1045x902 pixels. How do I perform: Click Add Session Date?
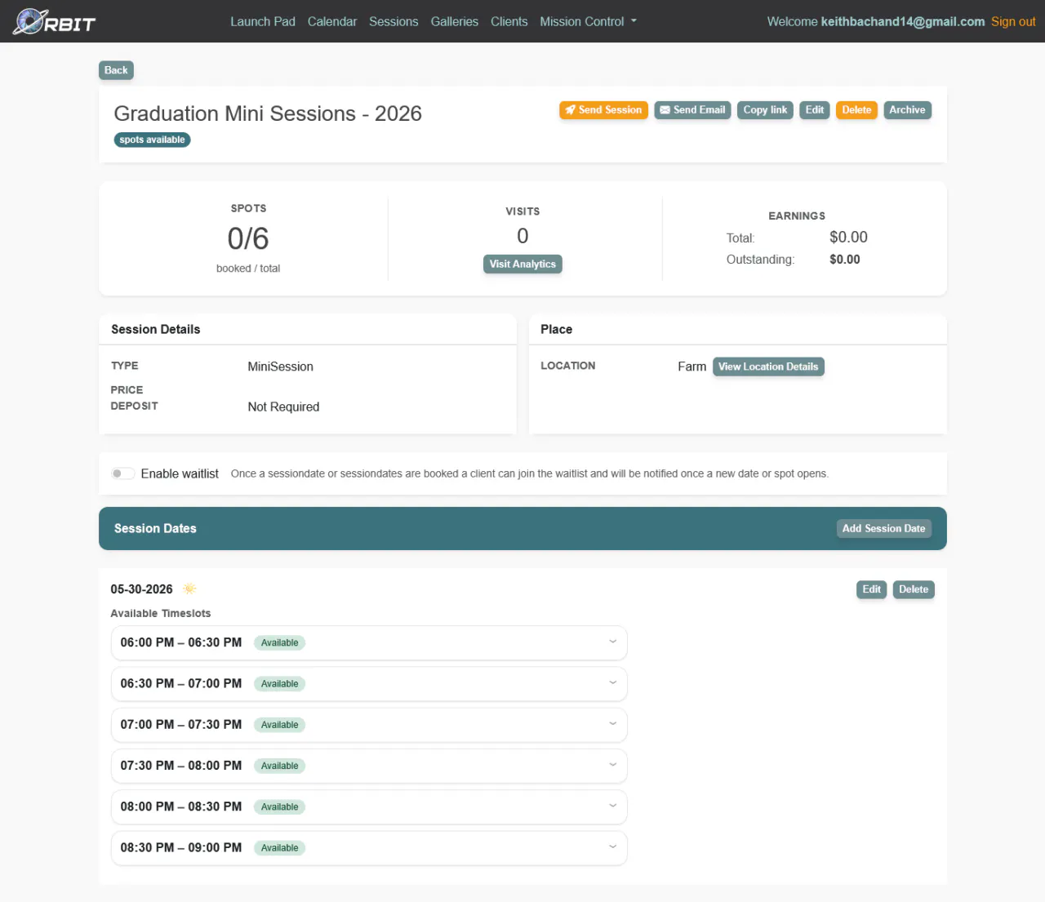tap(883, 528)
